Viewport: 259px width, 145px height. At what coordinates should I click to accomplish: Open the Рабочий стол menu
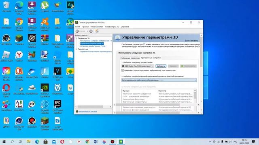[x=97, y=27]
